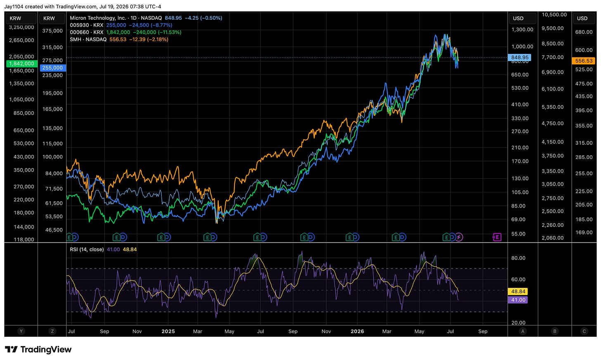Screen dimensions: 601x362
Task: Click the earnings E icon above Jul 2024
Action: pyautogui.click(x=70, y=237)
